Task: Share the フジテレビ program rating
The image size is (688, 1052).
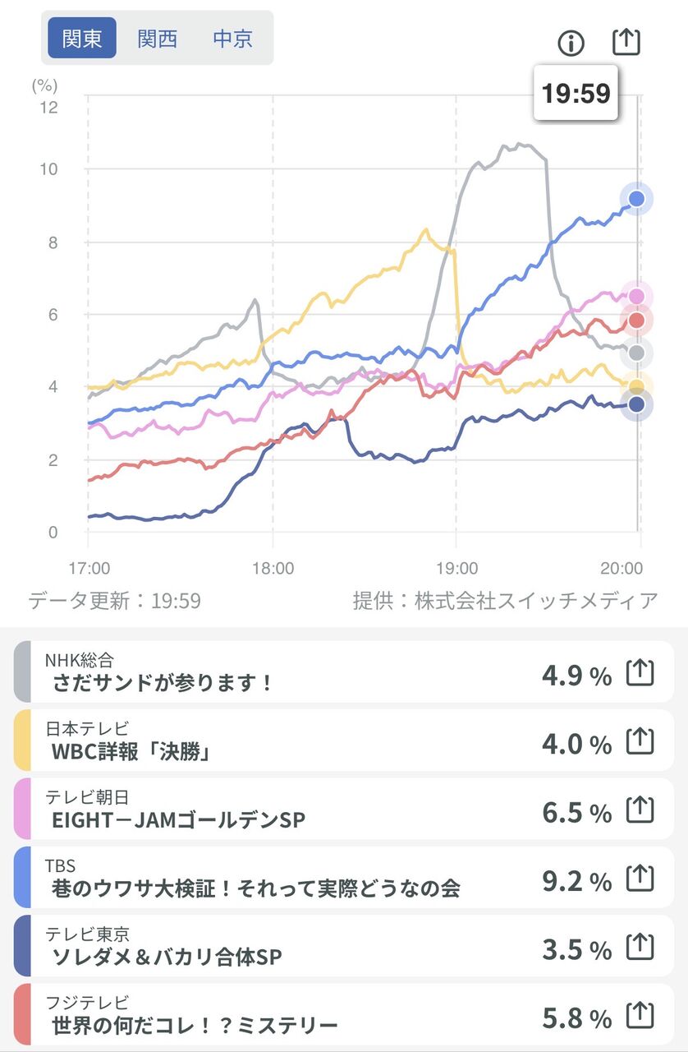Action: pos(640,1017)
